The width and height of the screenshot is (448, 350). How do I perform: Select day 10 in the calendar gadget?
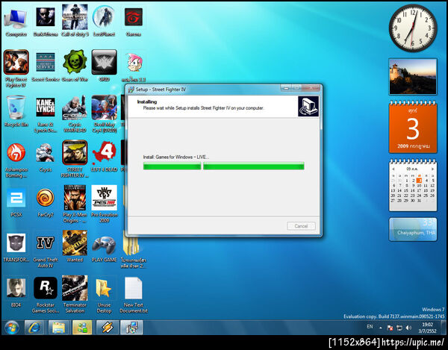coord(419,186)
